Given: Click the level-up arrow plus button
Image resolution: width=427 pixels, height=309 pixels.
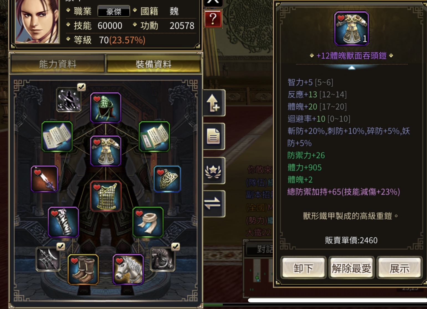Looking at the screenshot, I should tap(213, 103).
